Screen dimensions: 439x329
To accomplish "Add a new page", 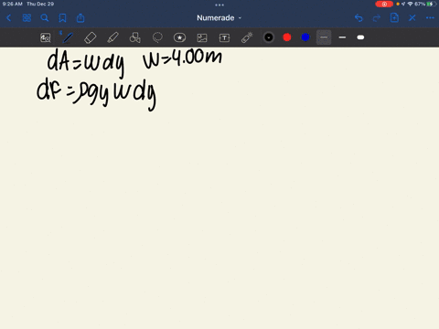I will [x=394, y=17].
